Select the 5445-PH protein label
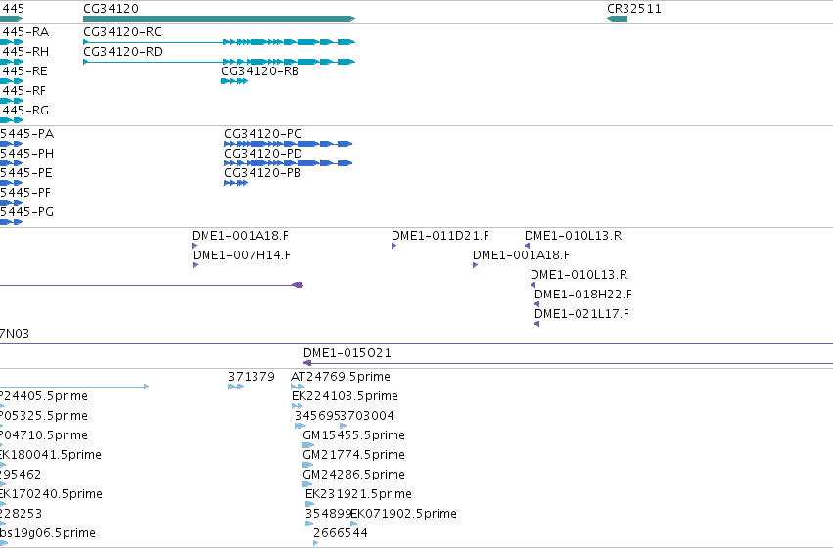Screen dimensions: 833x548 [x=26, y=153]
